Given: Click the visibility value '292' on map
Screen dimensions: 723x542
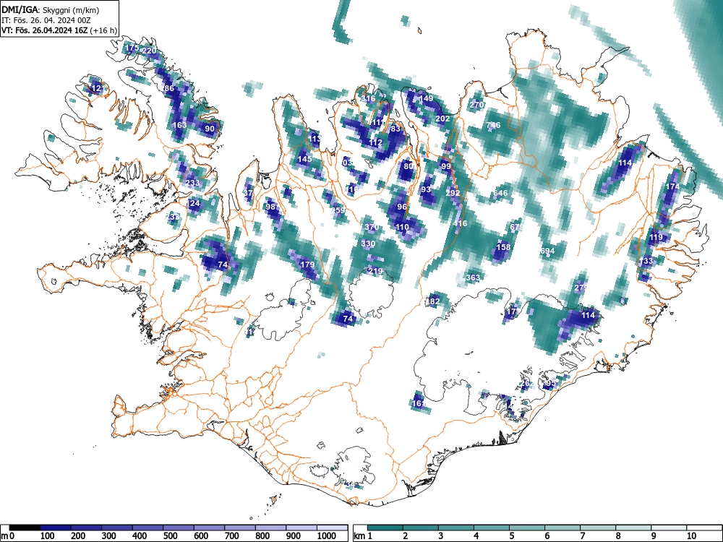Looking at the screenshot, I should 453,193.
